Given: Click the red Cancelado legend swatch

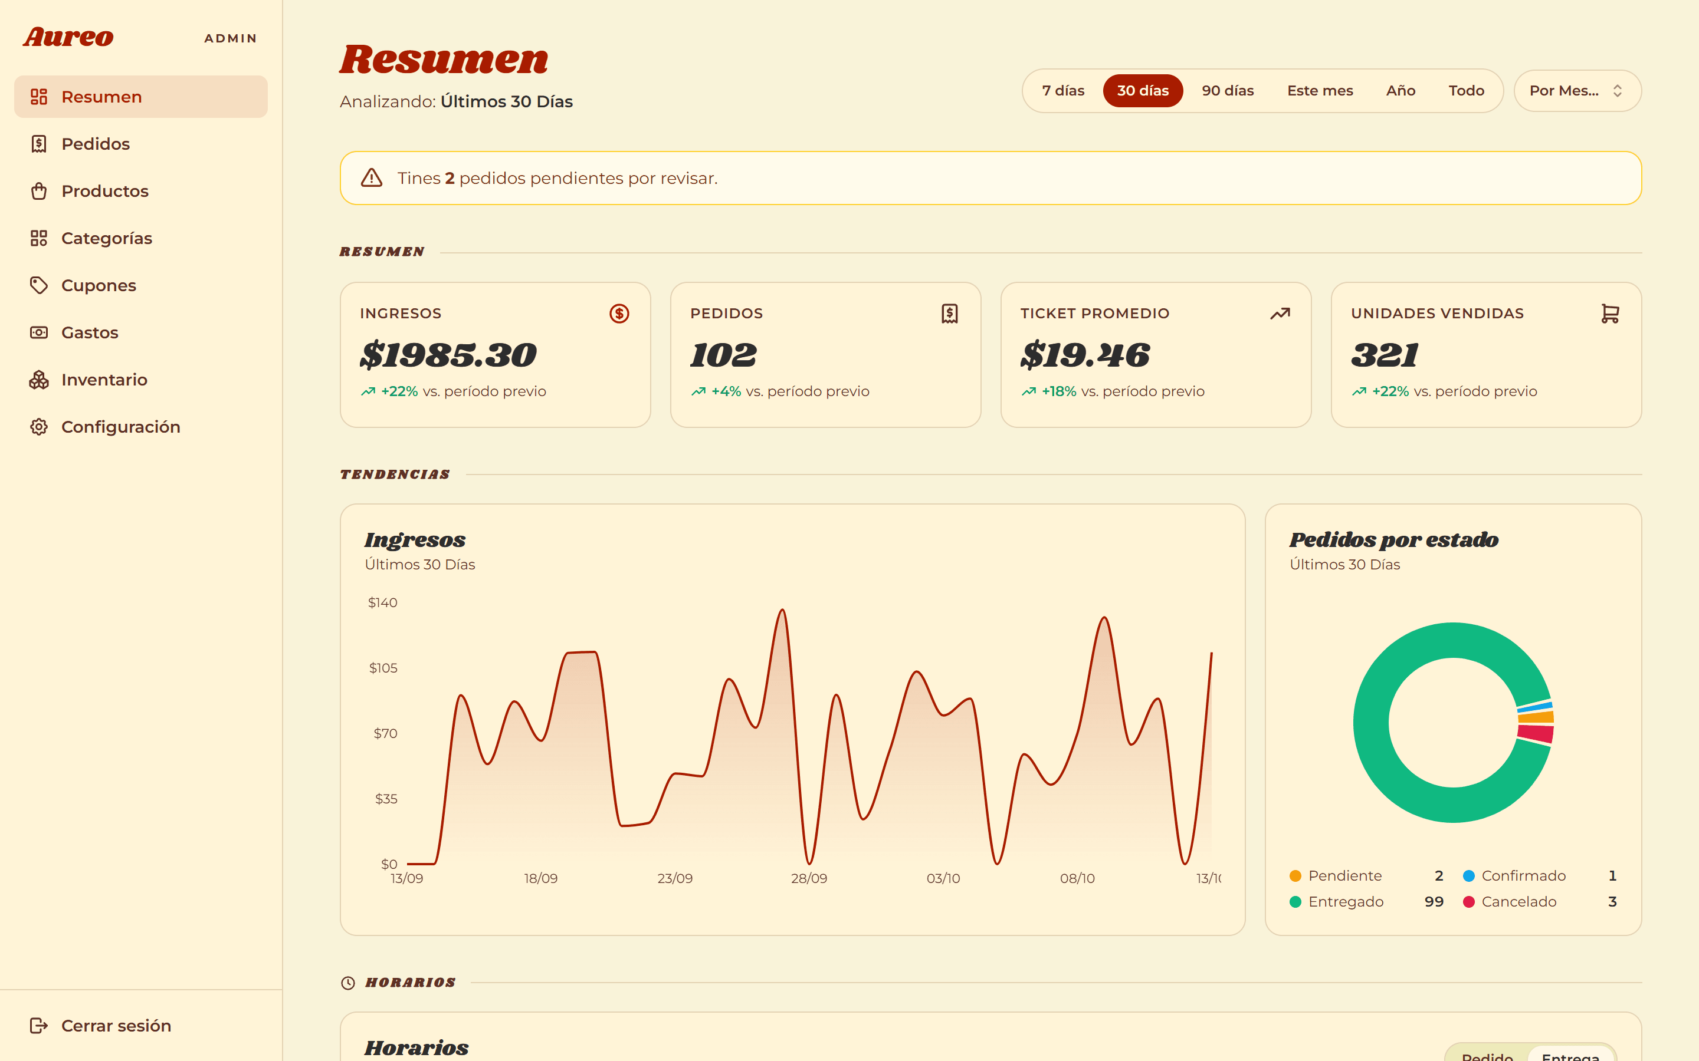Looking at the screenshot, I should coord(1469,902).
